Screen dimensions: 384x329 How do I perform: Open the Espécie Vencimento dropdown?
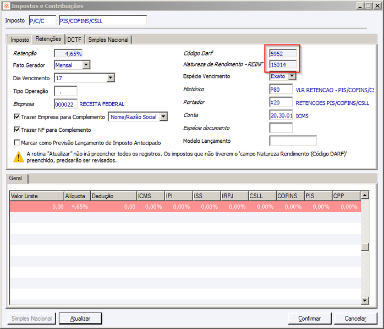click(x=292, y=76)
